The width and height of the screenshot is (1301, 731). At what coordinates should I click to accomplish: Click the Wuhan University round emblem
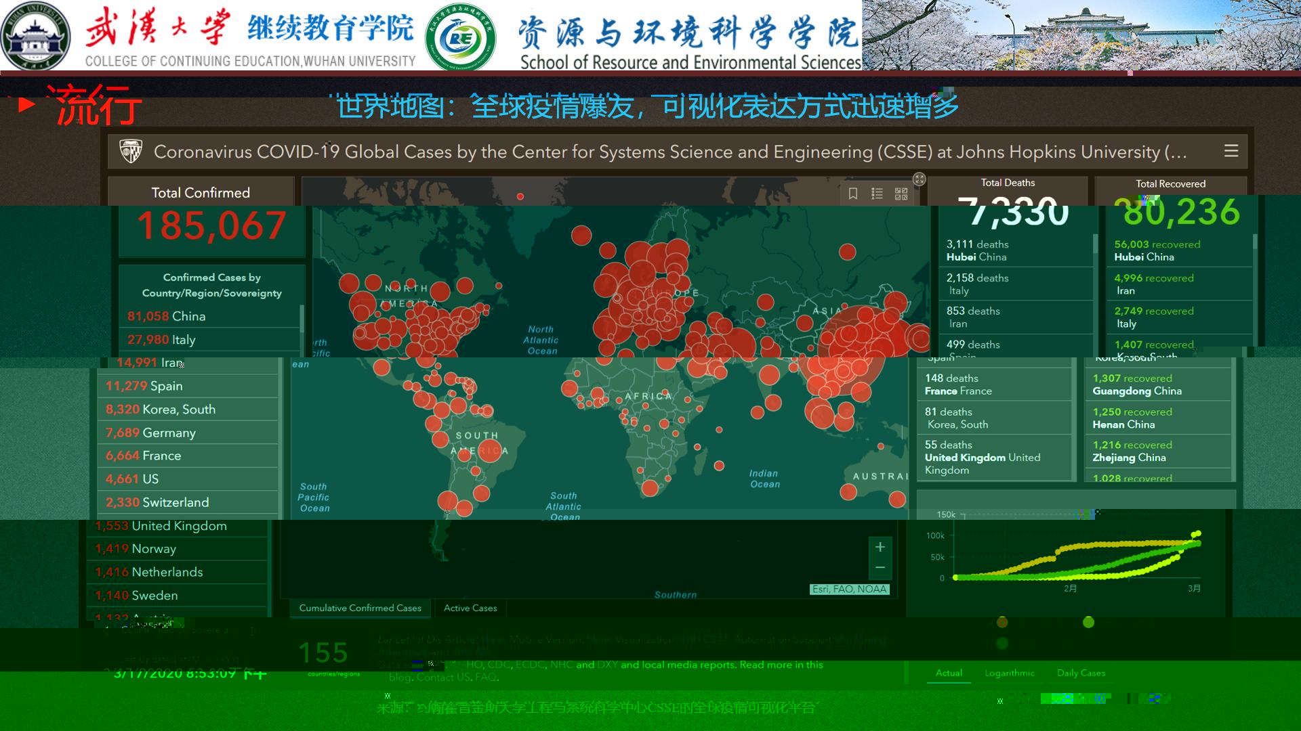coord(35,35)
